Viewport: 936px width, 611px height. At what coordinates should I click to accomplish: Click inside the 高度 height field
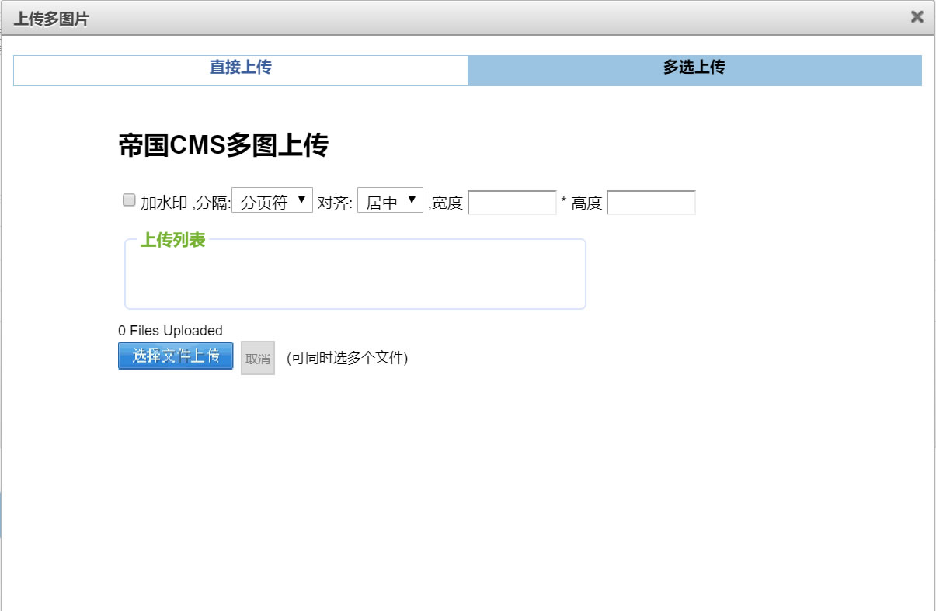[651, 203]
